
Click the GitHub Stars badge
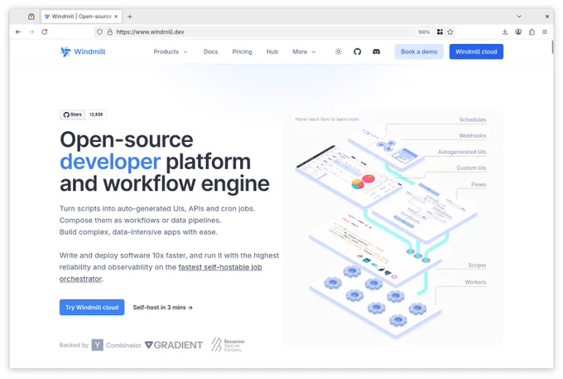pos(73,114)
